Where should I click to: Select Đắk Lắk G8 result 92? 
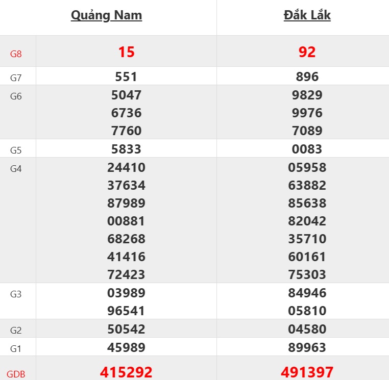tap(307, 52)
